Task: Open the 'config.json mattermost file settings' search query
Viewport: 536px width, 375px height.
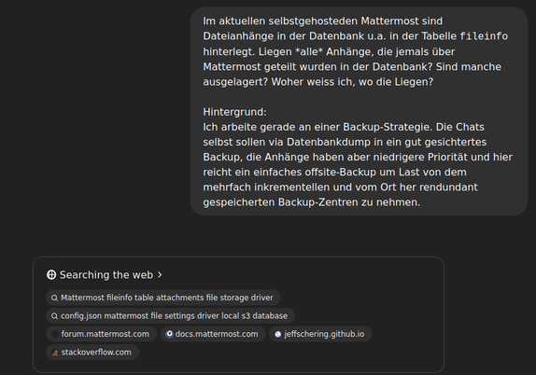Action: point(170,316)
